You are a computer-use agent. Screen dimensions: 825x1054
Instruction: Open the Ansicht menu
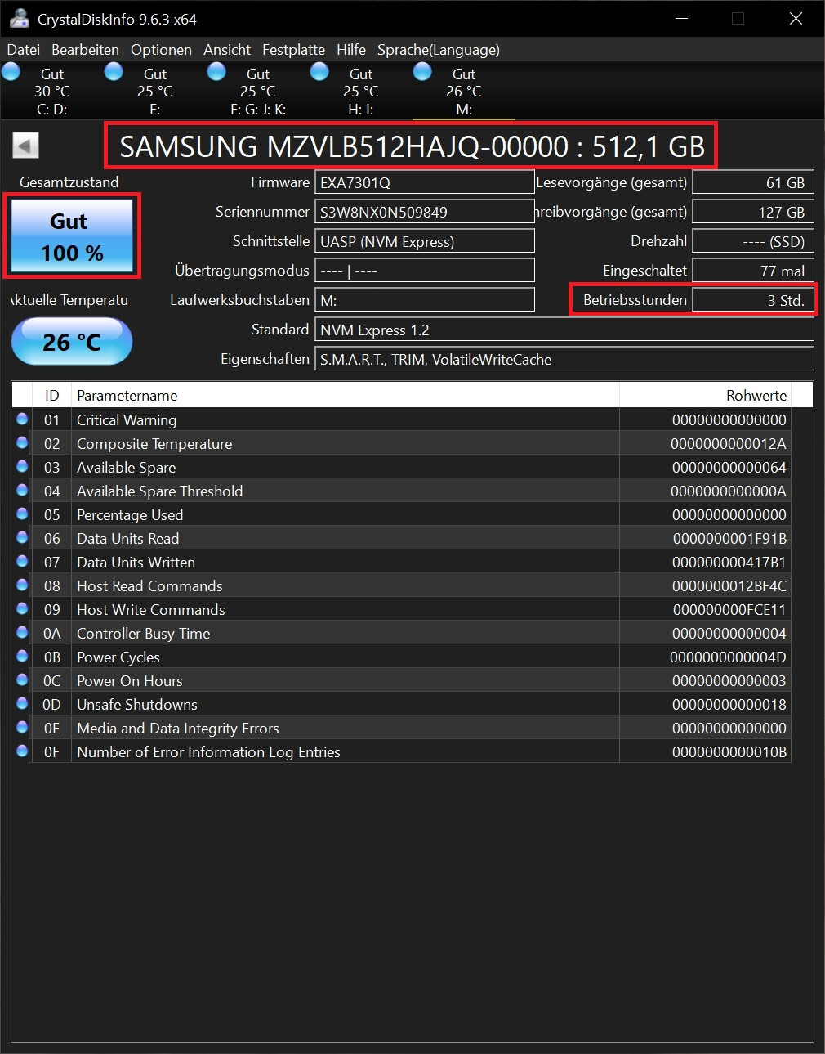click(x=227, y=50)
